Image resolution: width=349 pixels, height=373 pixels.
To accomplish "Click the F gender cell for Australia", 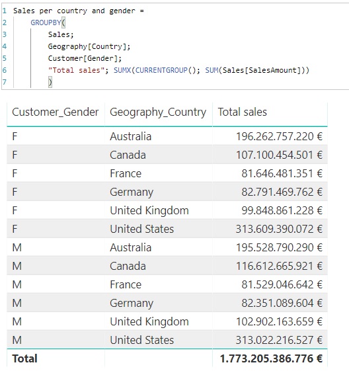I will coord(15,136).
